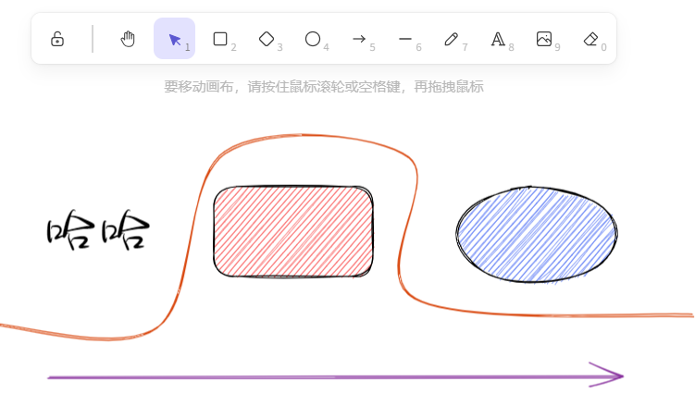Switch to the Arrow drawing tool
The width and height of the screenshot is (695, 418).
click(x=359, y=39)
